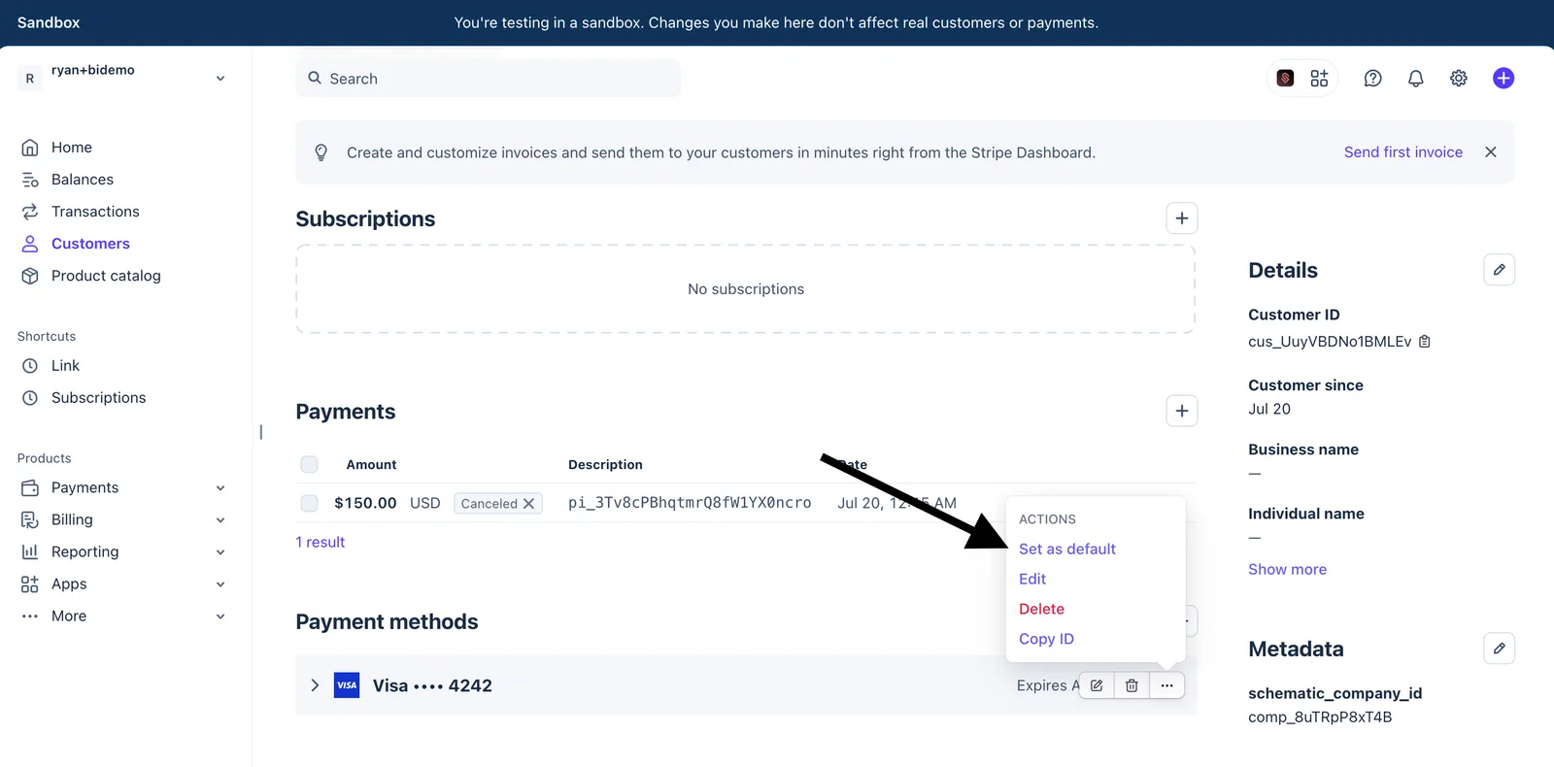Open notifications bell

[1416, 79]
